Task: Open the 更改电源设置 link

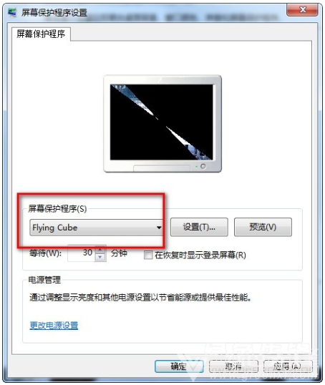Action: [54, 326]
